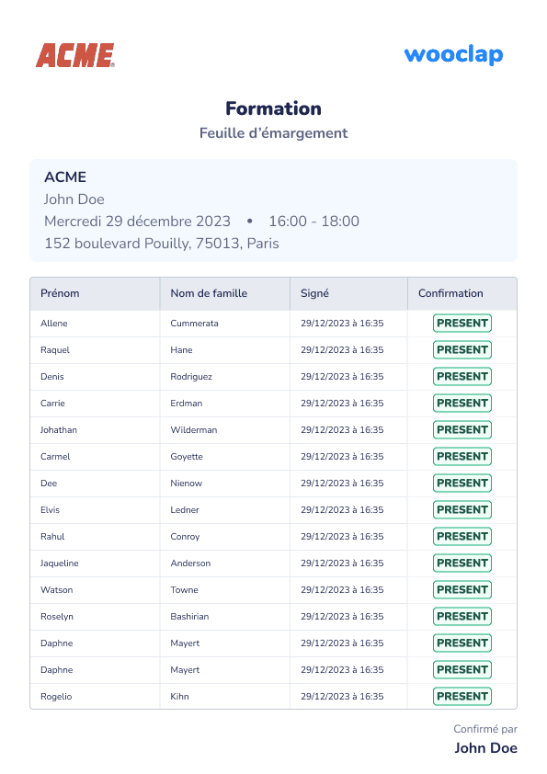The image size is (547, 774).
Task: Select the surname Goyette
Action: 187,457
